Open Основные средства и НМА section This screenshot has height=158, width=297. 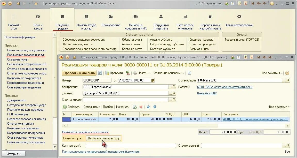136,22
